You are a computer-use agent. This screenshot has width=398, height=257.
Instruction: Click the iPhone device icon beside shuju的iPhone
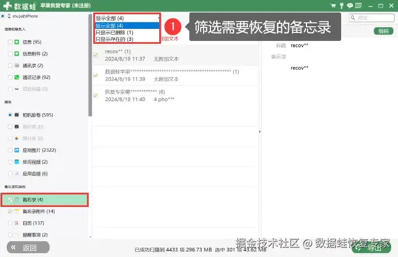pos(9,16)
